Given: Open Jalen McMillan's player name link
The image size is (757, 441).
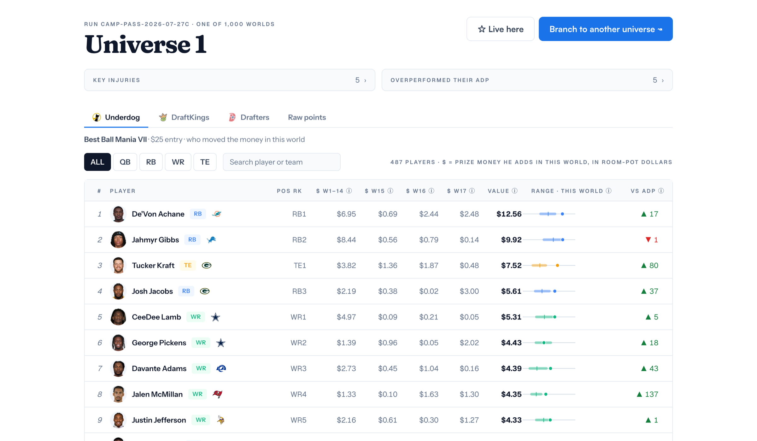Looking at the screenshot, I should coord(157,394).
